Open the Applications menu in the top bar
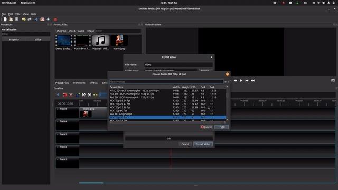The width and height of the screenshot is (338, 190). [x=28, y=3]
